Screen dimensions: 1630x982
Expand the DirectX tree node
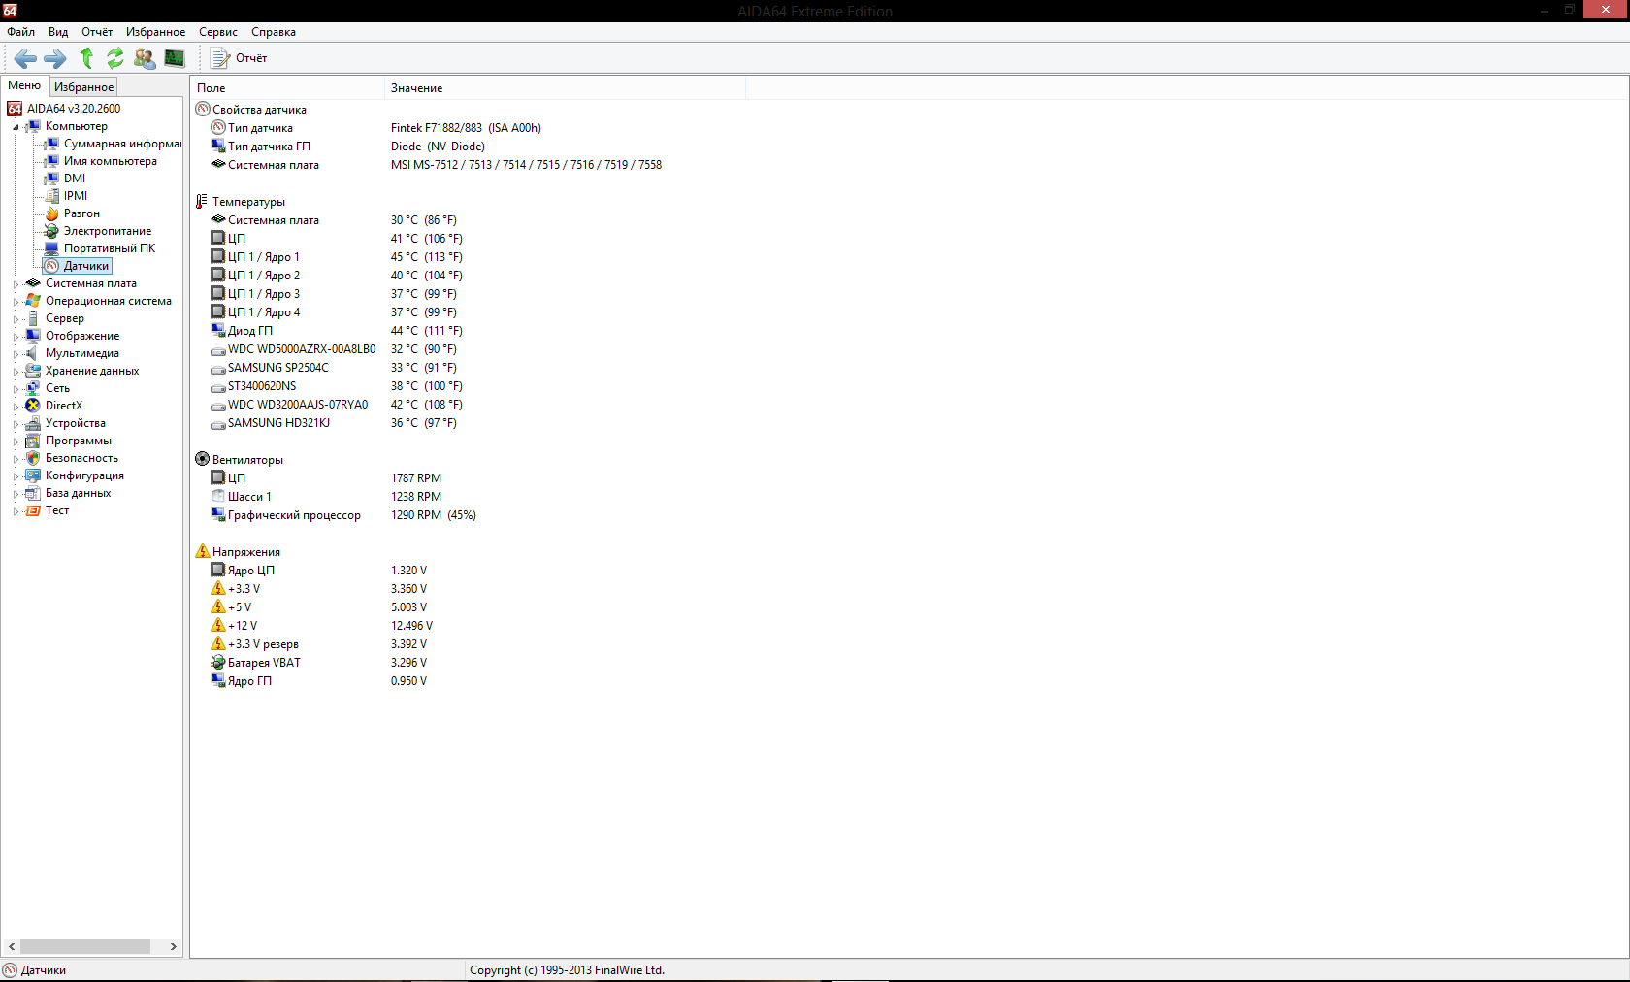[16, 407]
